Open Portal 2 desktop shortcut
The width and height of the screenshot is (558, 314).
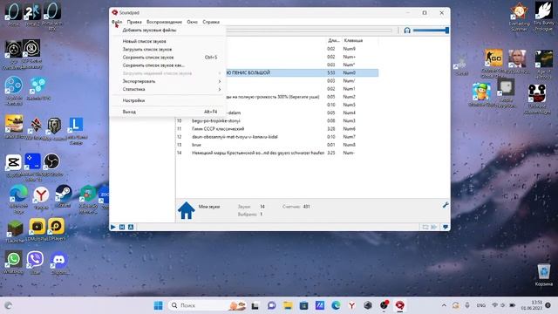32,15
